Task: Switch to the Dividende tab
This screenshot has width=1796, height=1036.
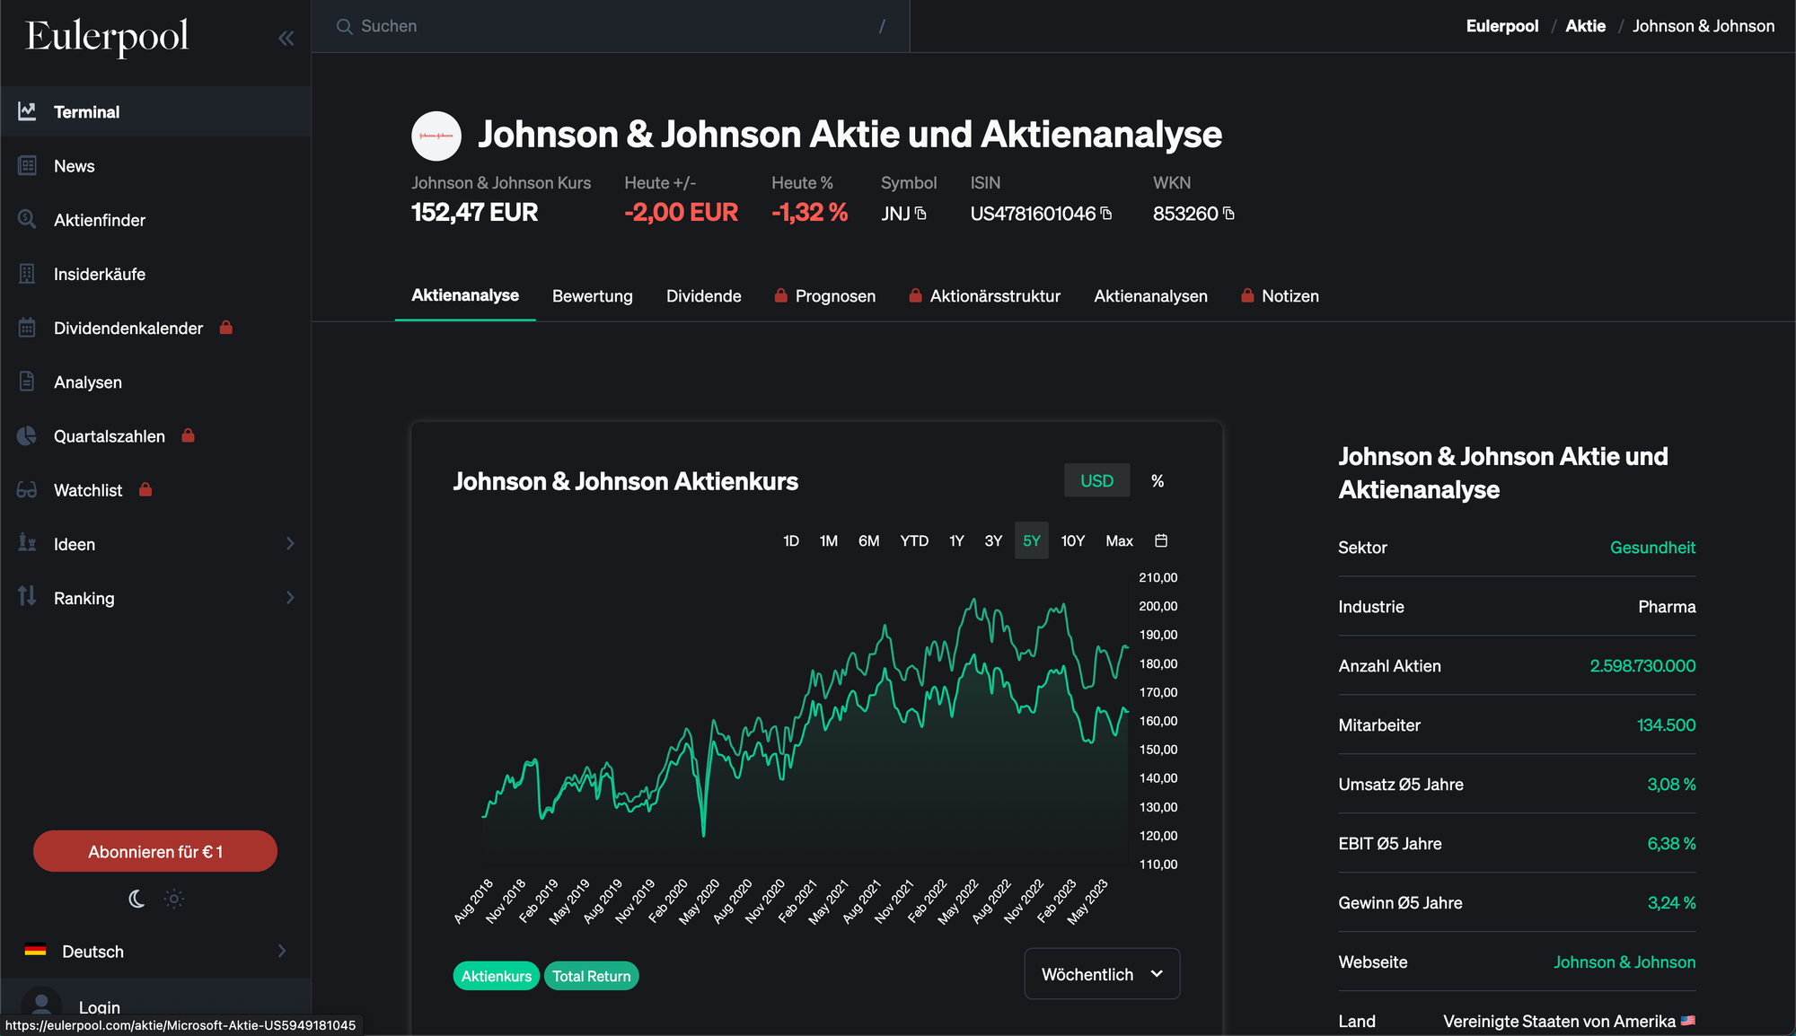Action: (703, 296)
